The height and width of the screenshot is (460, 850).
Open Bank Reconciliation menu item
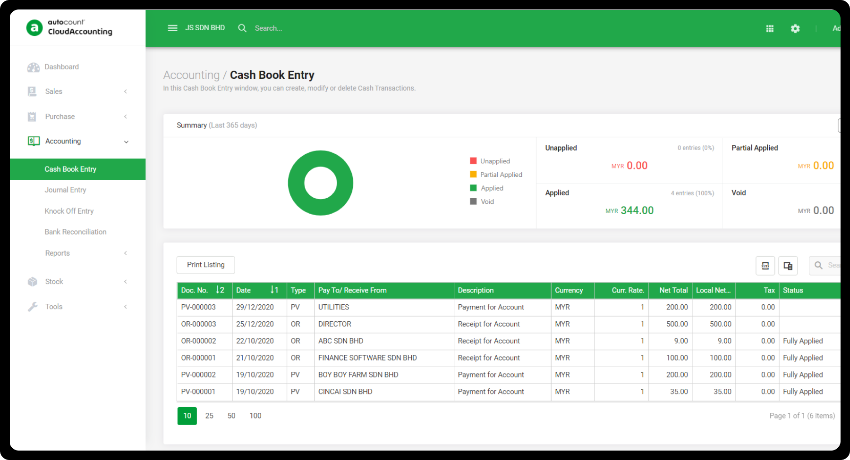(x=76, y=232)
